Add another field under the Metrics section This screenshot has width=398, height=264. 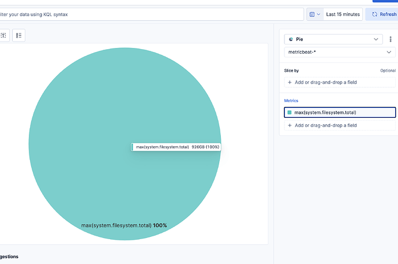click(x=340, y=125)
